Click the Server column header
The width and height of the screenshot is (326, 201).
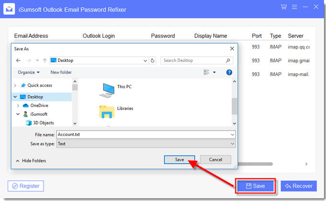[x=295, y=36]
